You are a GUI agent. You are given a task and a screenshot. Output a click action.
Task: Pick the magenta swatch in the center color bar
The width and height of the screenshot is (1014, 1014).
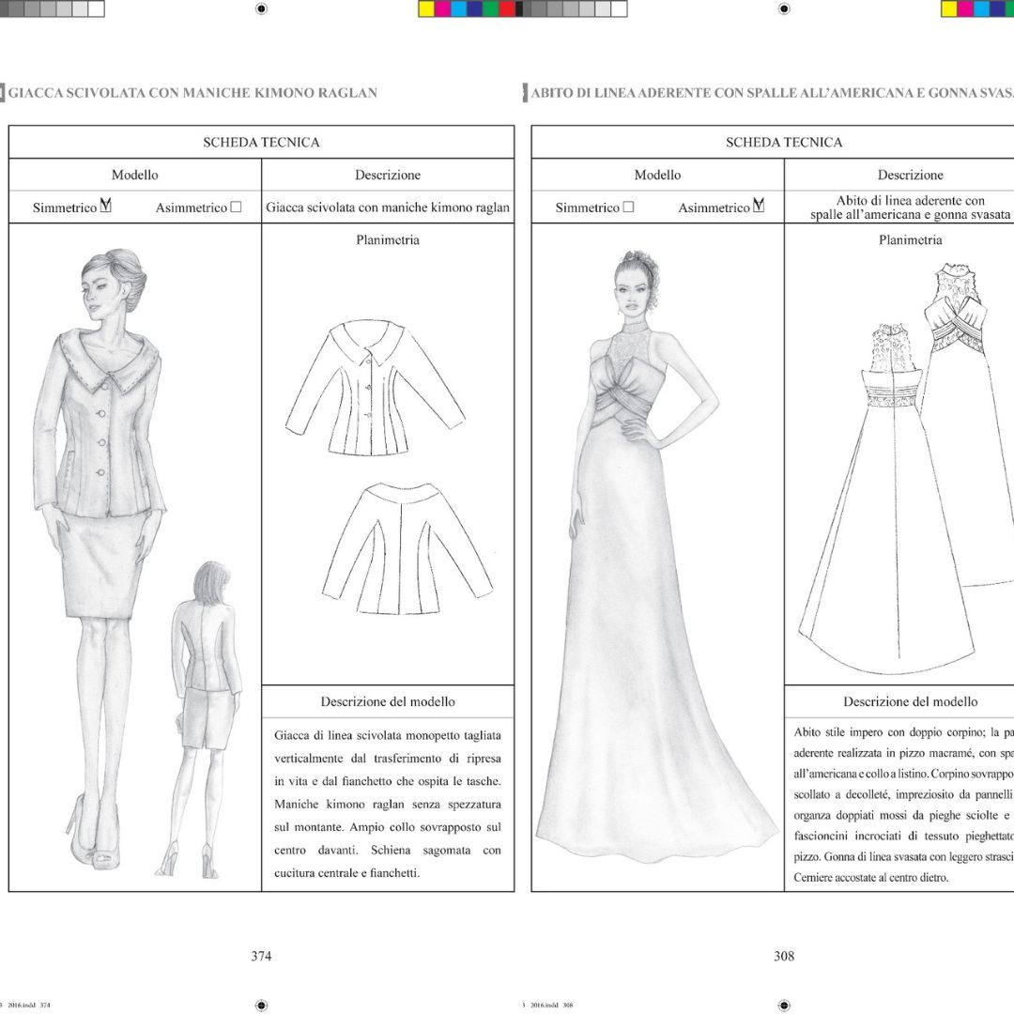pos(443,8)
